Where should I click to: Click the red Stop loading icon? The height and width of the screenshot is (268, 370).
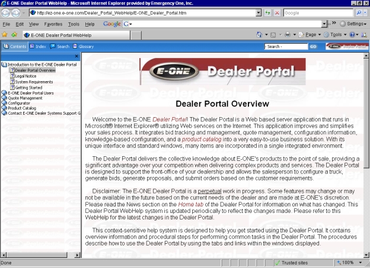(277, 12)
